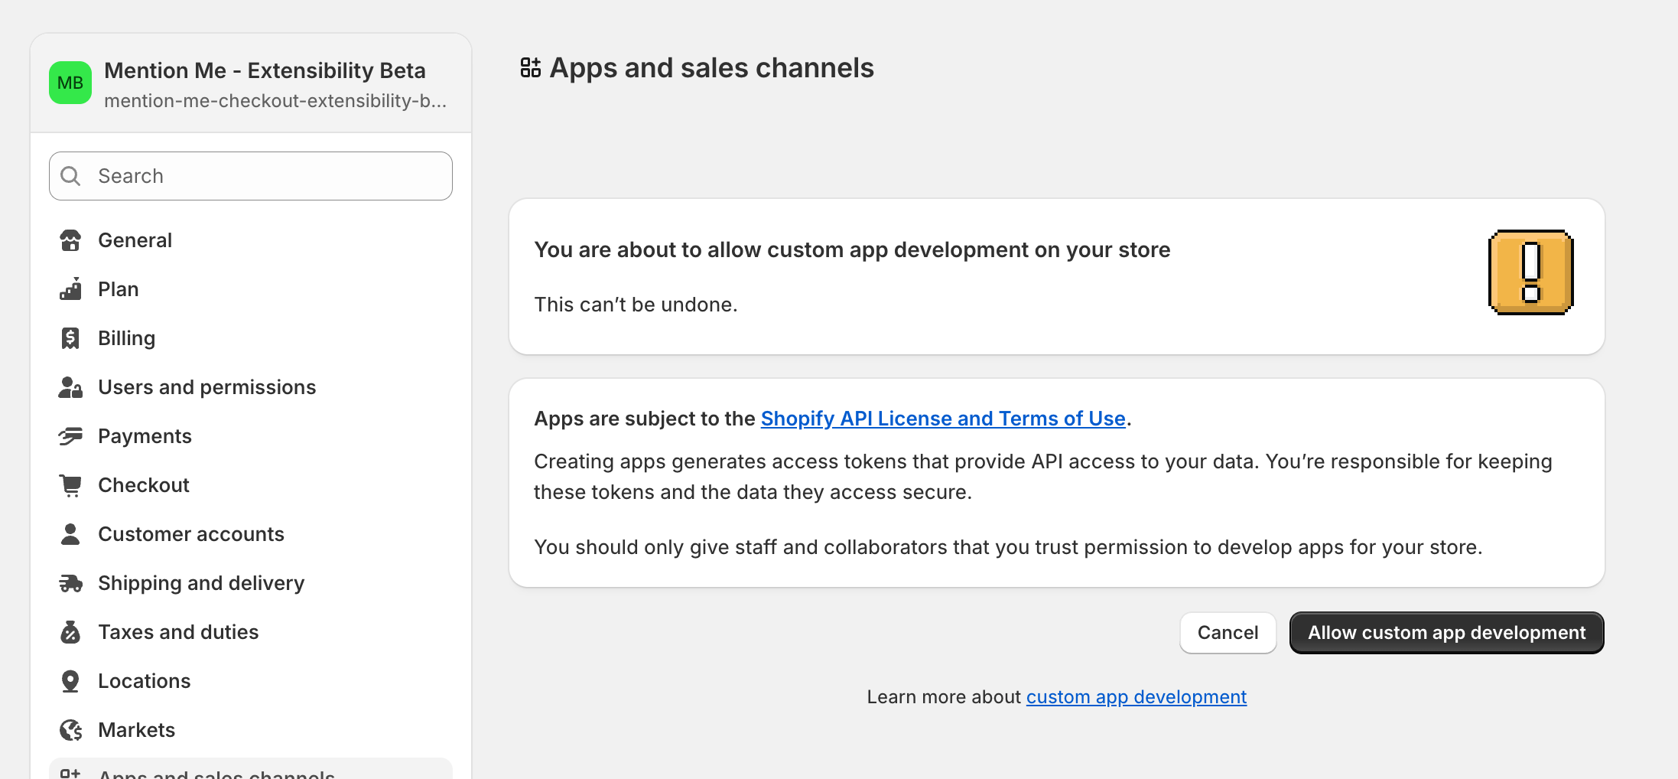The height and width of the screenshot is (779, 1678).
Task: Open Billing via its dollar icon
Action: 70,337
